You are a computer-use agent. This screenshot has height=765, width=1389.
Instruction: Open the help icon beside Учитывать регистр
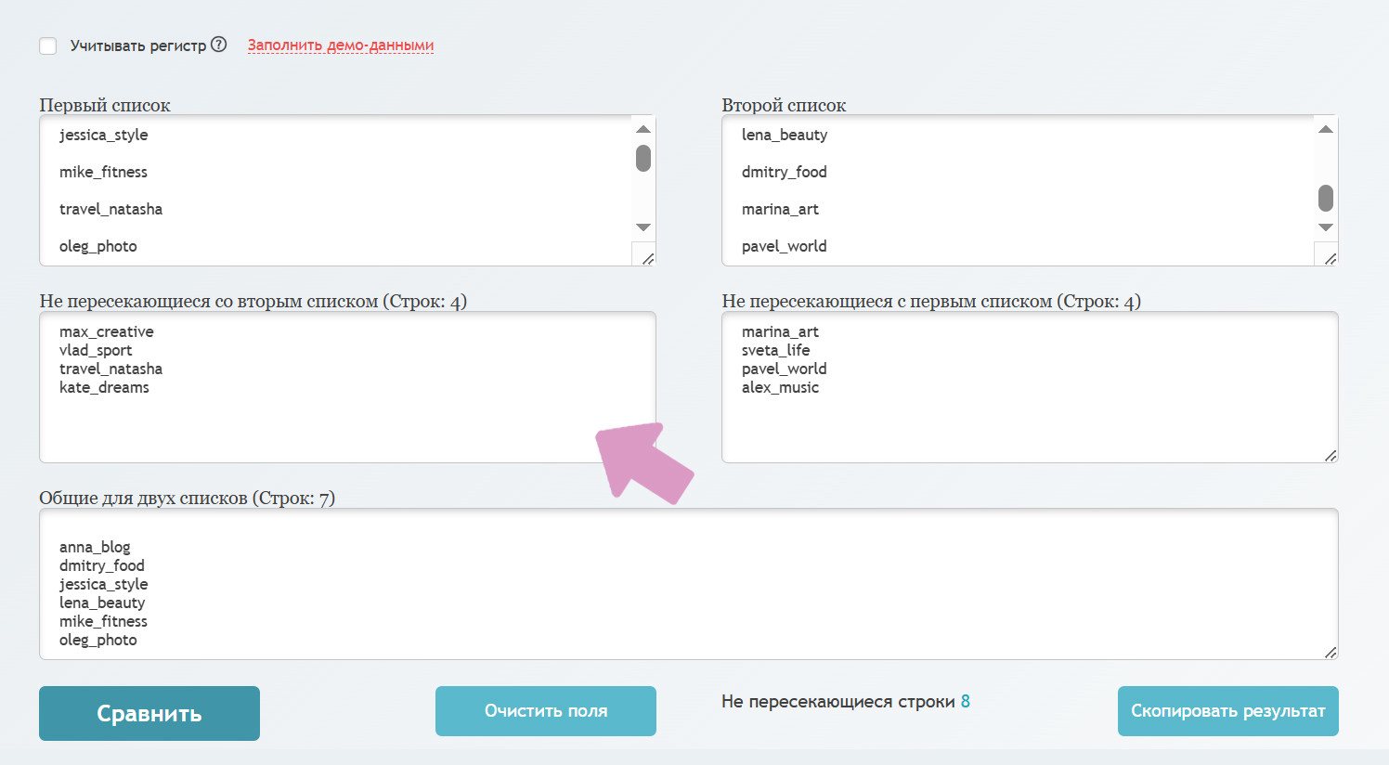(219, 45)
